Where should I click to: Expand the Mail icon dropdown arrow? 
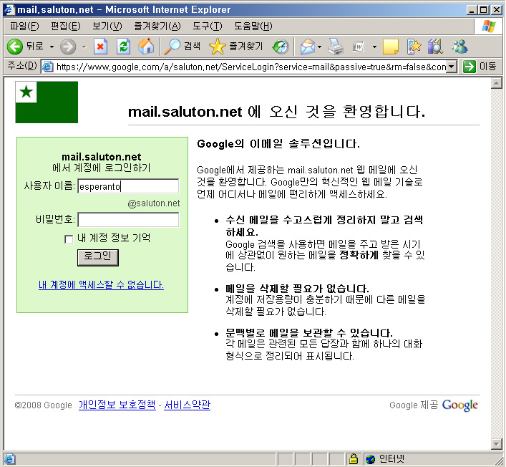(319, 47)
